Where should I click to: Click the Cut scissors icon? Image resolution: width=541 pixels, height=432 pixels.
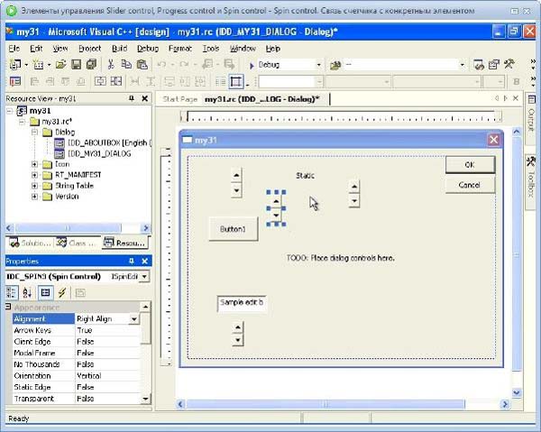point(111,65)
